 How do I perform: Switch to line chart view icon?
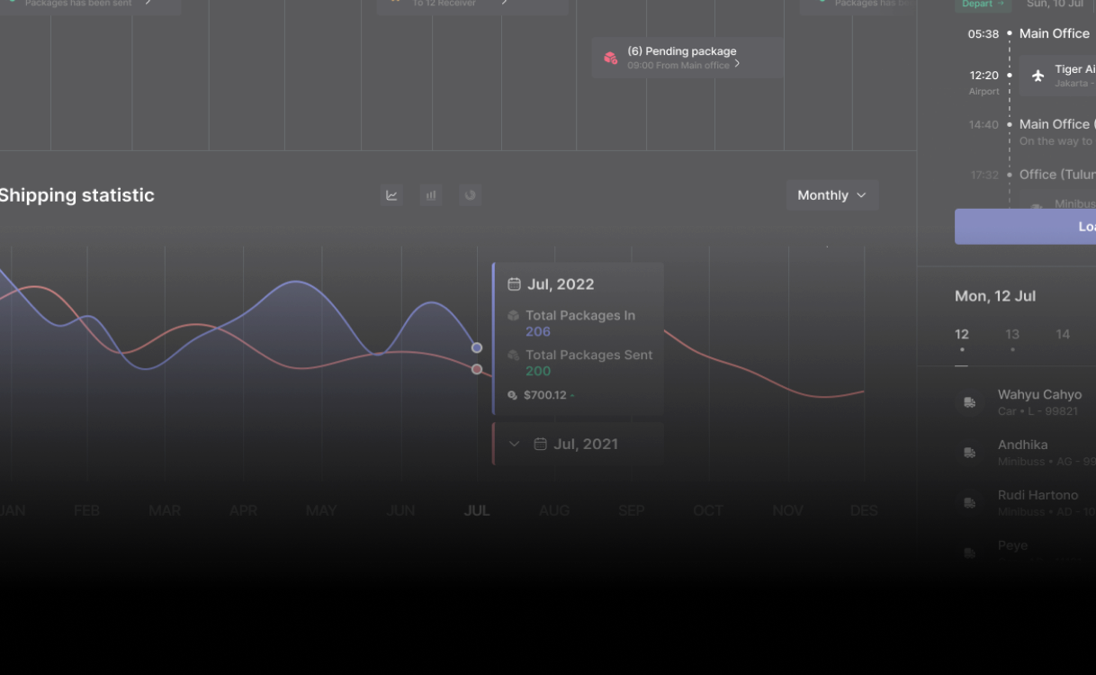pyautogui.click(x=391, y=195)
